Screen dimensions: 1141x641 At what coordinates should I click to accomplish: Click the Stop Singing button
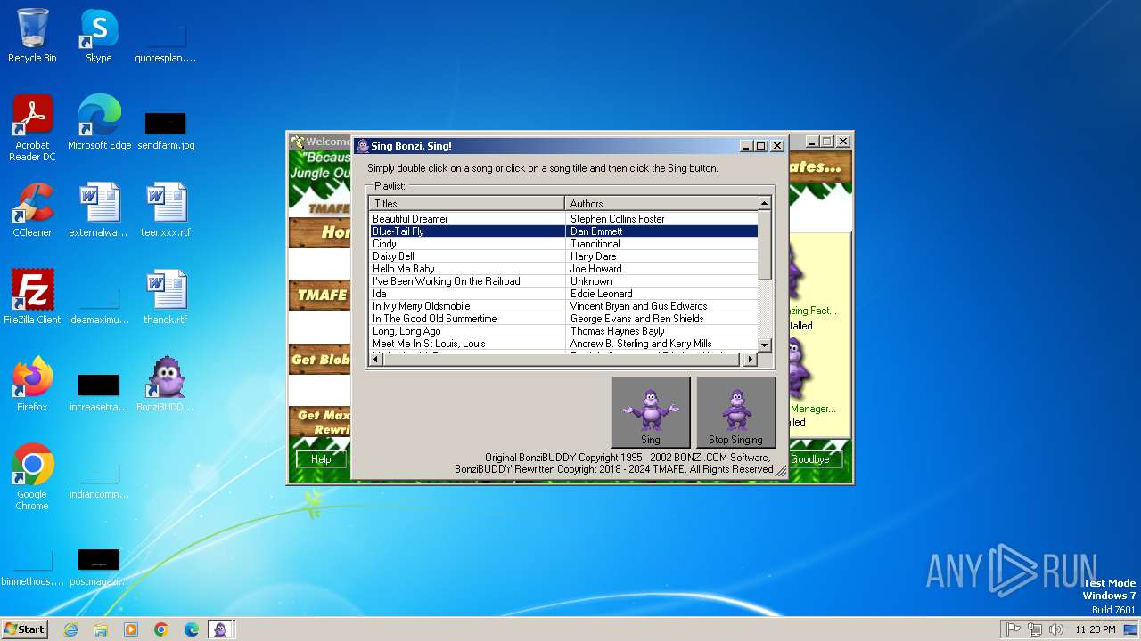735,412
